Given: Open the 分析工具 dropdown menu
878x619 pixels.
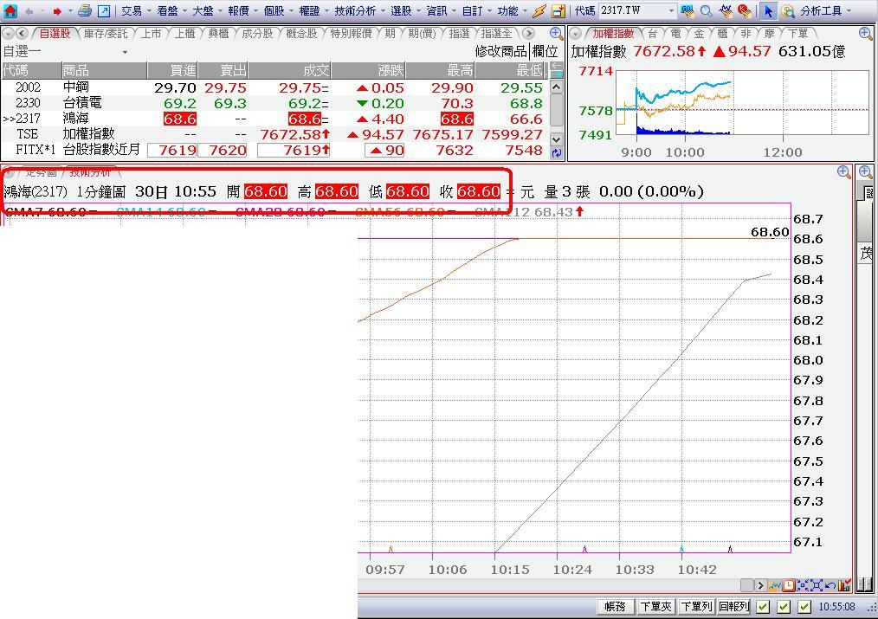Looking at the screenshot, I should tap(826, 10).
